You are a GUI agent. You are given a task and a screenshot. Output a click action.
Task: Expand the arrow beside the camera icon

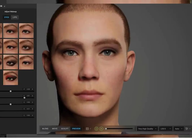tap(190, 129)
